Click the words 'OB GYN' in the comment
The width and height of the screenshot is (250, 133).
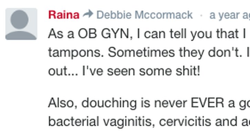(103, 34)
